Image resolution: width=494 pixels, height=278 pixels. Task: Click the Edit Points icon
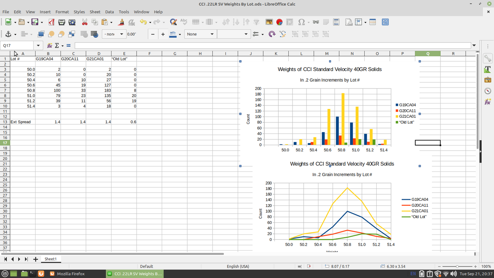click(283, 34)
